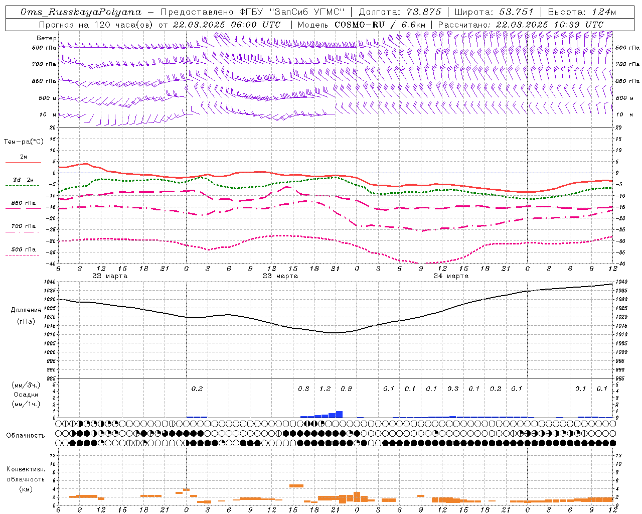
Task: Click the 'Модель COSMO-RU / 6.6км' label
Action: tap(362, 25)
